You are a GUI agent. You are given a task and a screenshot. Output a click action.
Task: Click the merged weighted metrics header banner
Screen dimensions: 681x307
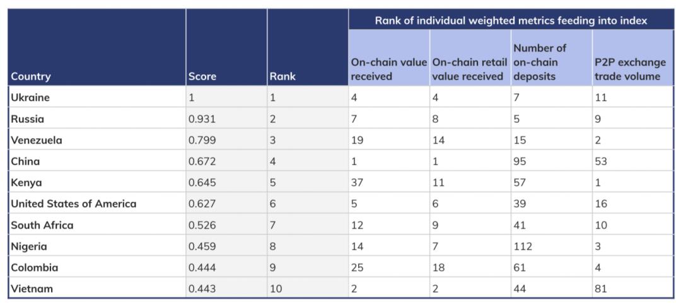[511, 20]
